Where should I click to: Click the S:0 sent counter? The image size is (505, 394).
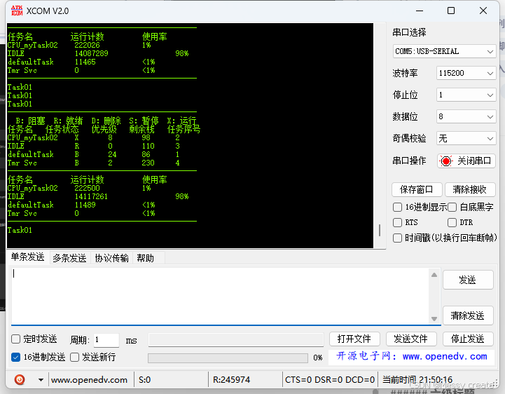pos(144,380)
